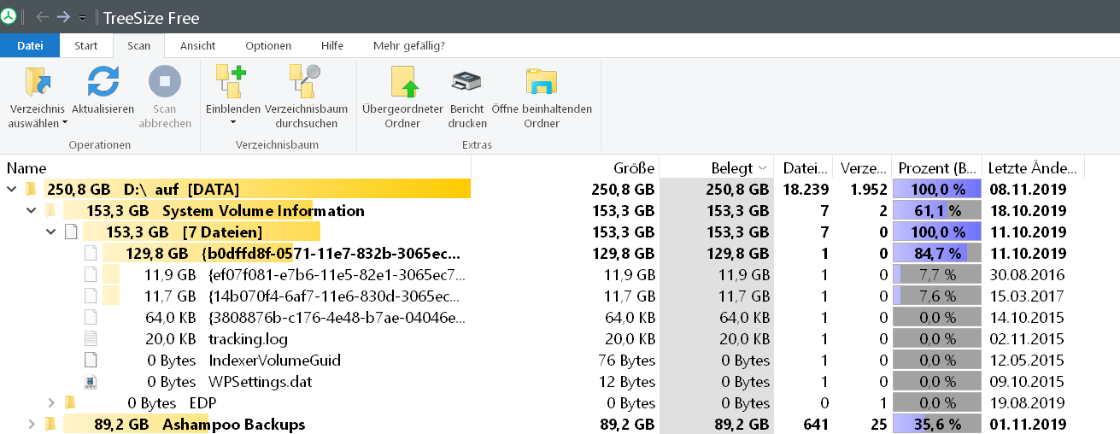Collapse the System Volume Information folder
This screenshot has height=434, width=1120.
31,210
